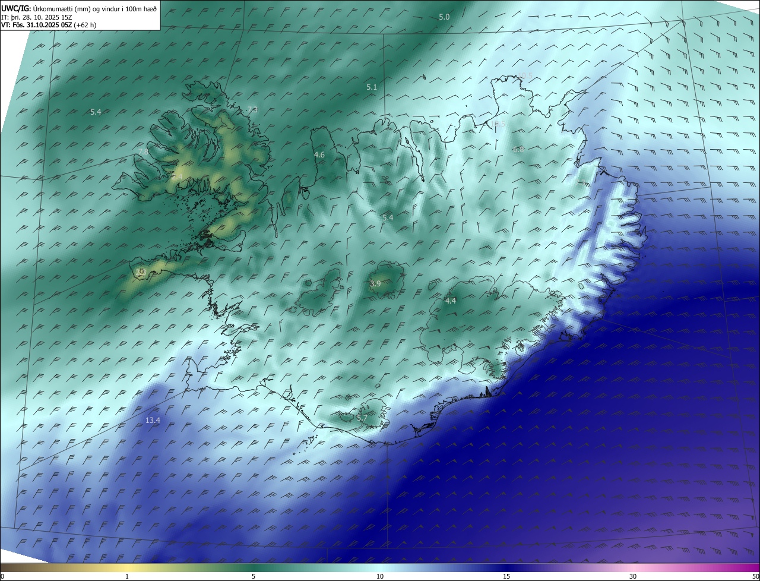Click the color scale tick label 0

(2, 576)
